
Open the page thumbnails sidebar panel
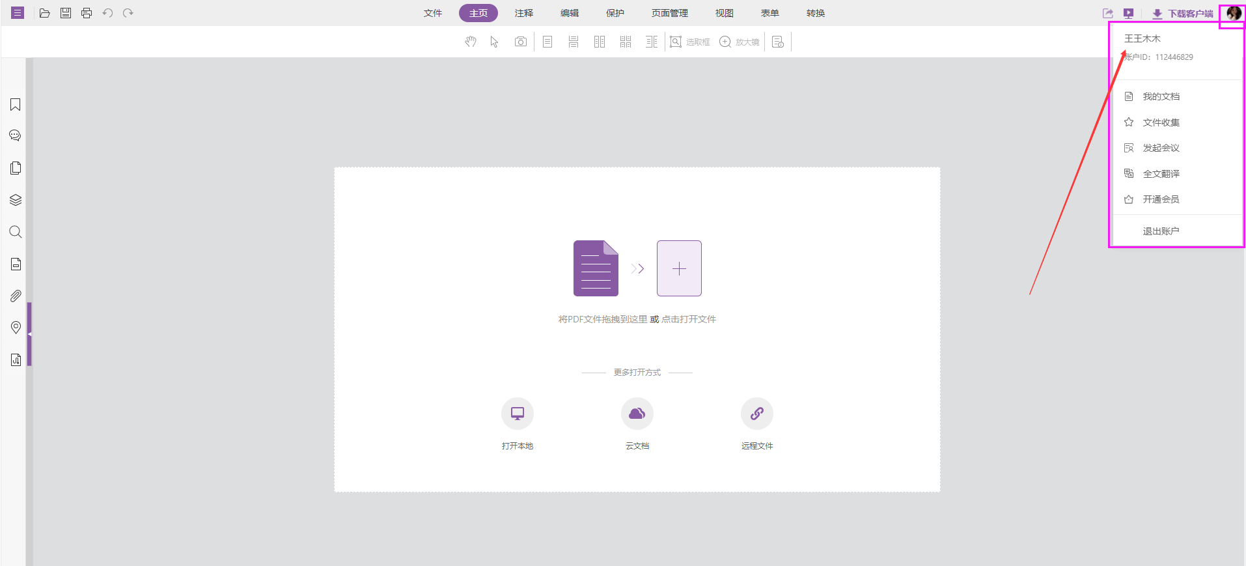click(x=16, y=168)
